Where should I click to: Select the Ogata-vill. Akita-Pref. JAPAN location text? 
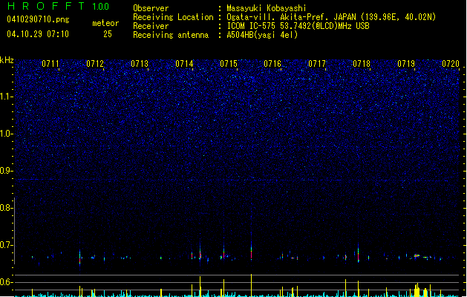331,17
